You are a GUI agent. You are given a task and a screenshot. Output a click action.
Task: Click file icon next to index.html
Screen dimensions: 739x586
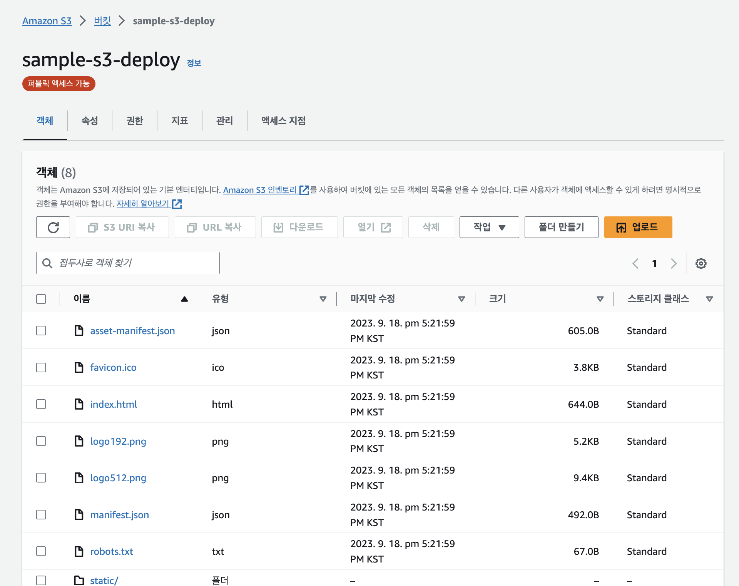(x=79, y=404)
